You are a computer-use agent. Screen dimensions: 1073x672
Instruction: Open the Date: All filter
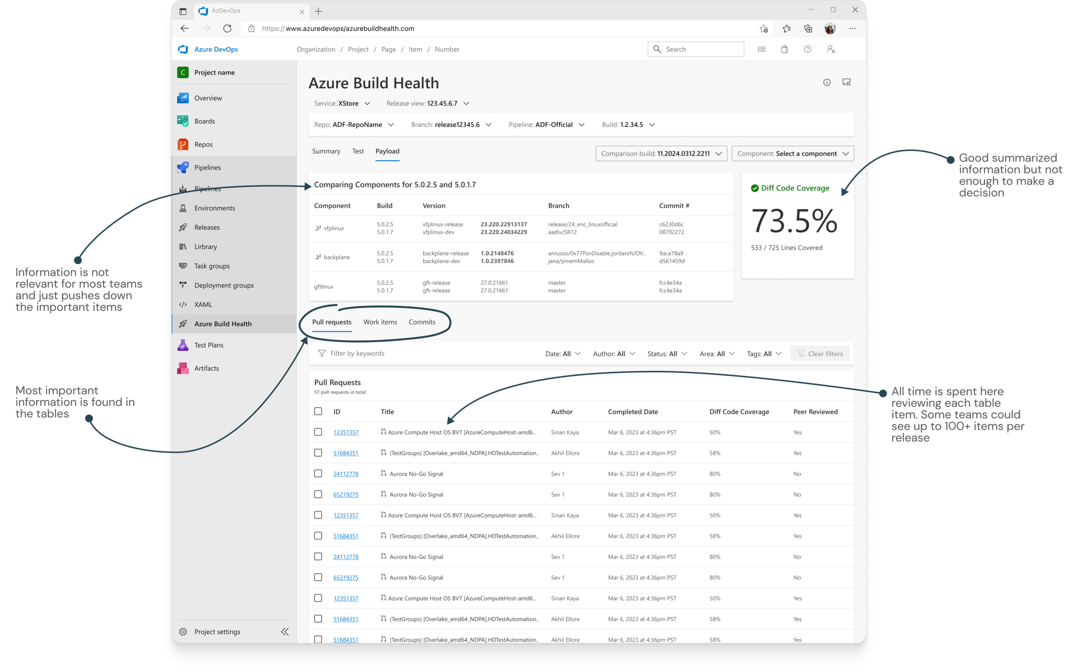pyautogui.click(x=563, y=354)
